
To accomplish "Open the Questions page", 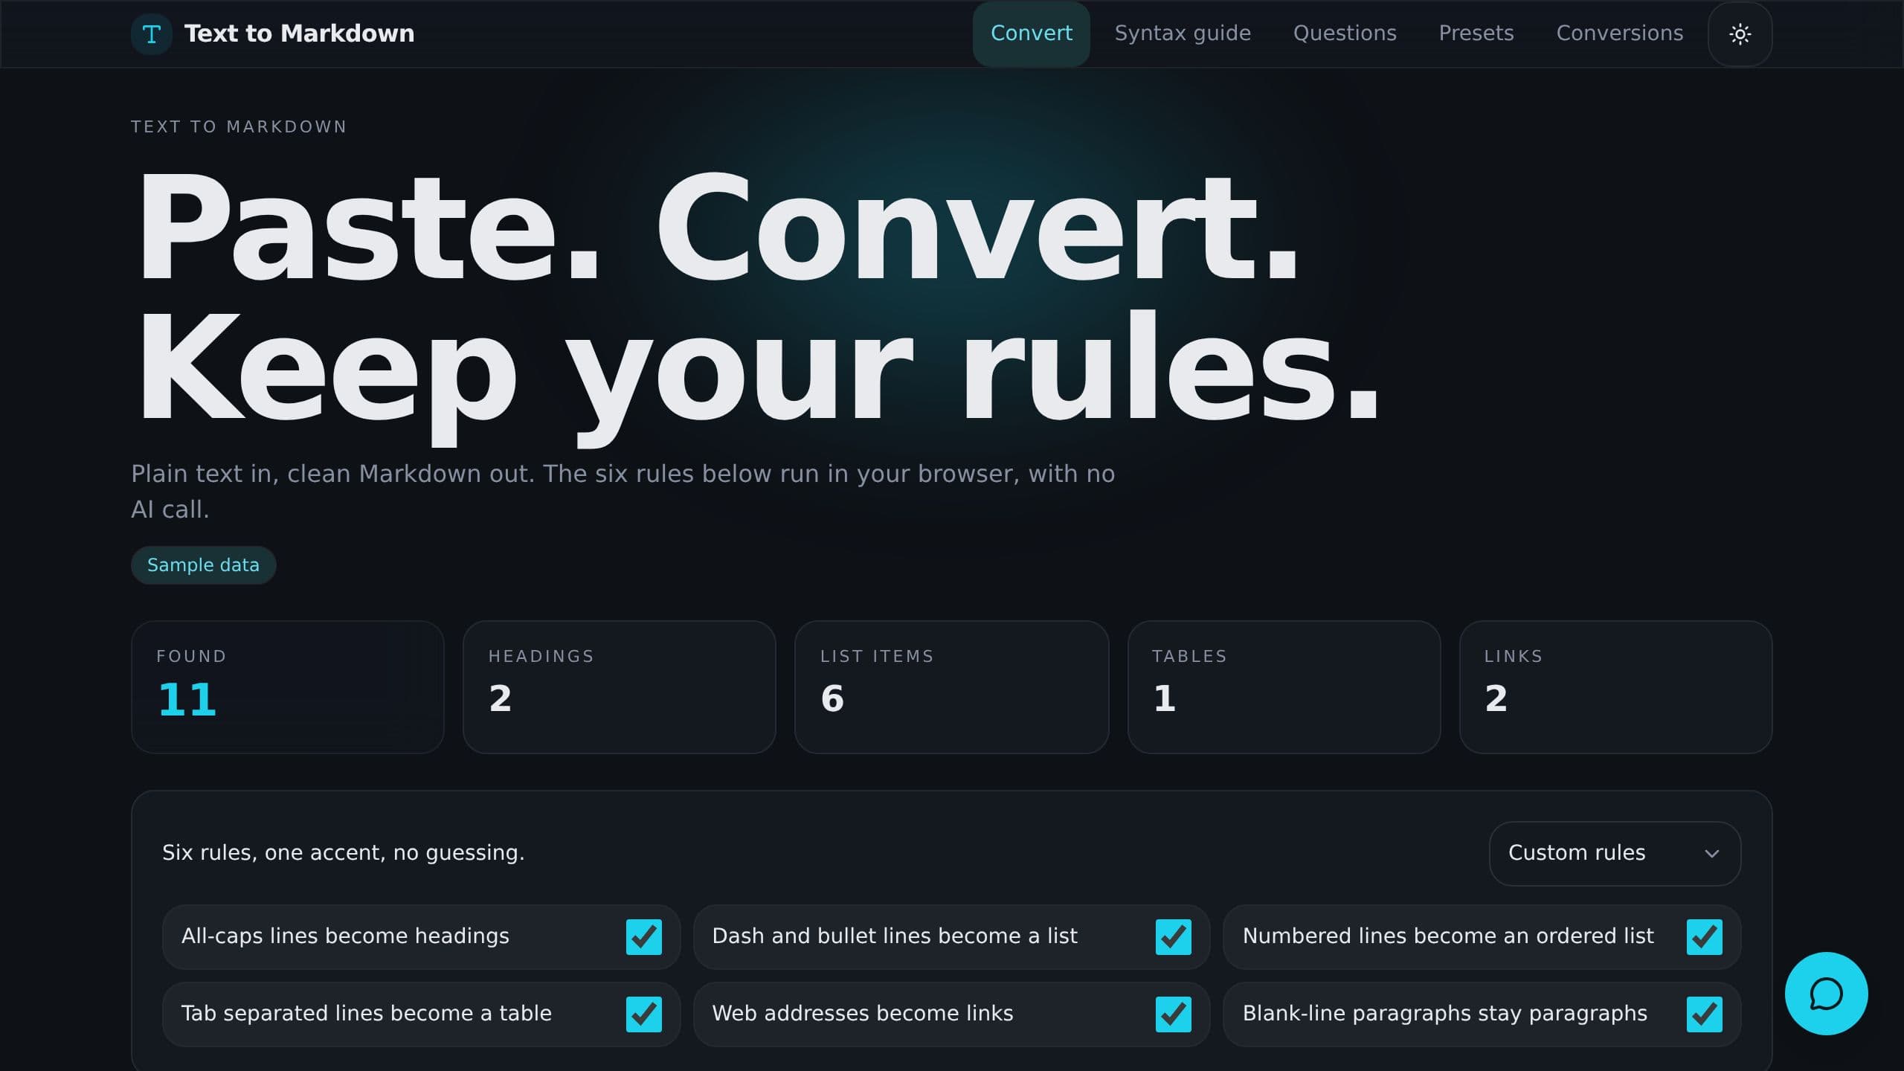I will click(1345, 34).
